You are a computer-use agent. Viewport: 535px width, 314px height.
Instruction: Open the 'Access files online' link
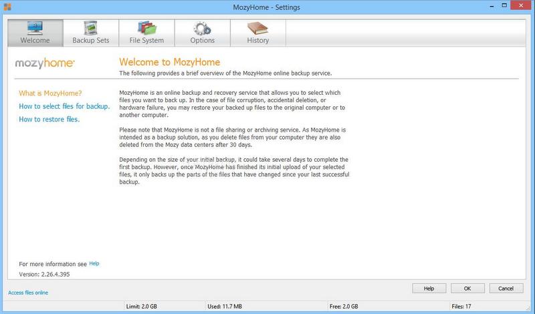(x=28, y=293)
